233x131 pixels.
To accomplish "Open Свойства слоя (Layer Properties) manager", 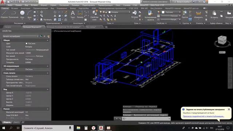I will pyautogui.click(x=94, y=15).
